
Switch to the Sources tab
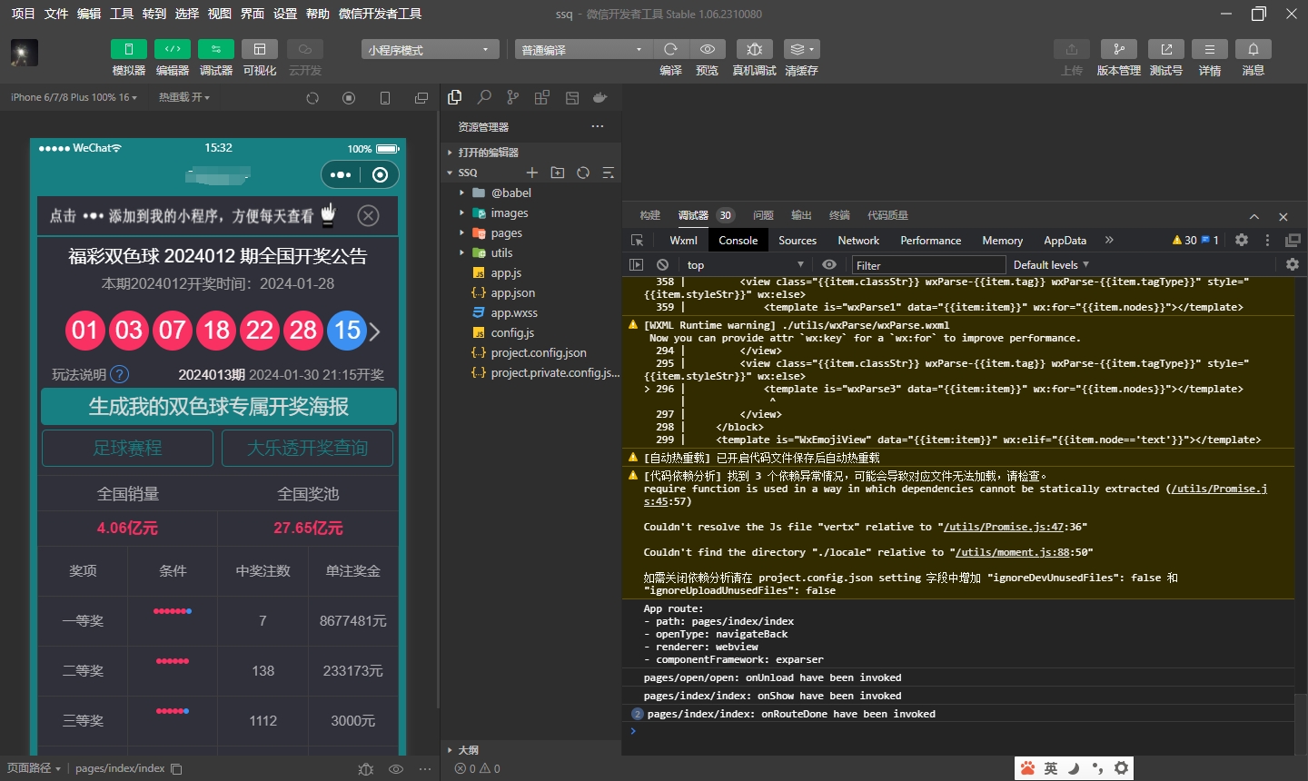click(798, 240)
